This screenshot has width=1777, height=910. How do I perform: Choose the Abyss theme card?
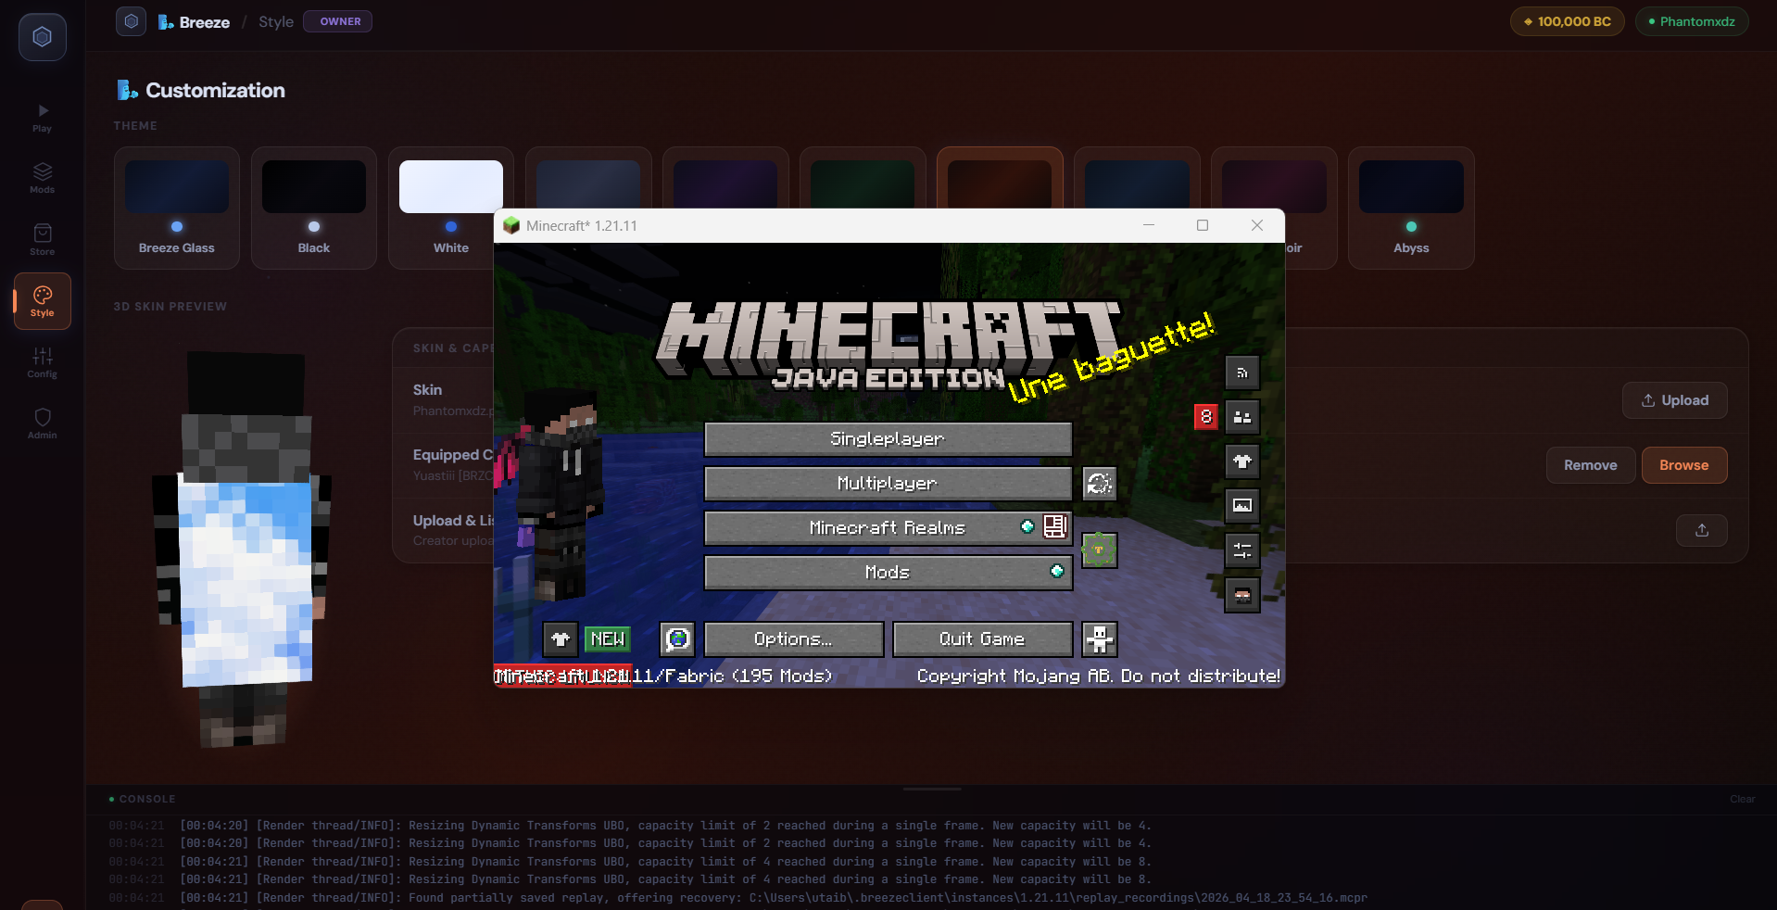[x=1410, y=208]
